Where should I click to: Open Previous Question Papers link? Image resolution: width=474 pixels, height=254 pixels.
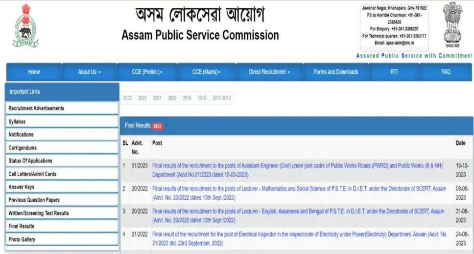[x=62, y=200]
